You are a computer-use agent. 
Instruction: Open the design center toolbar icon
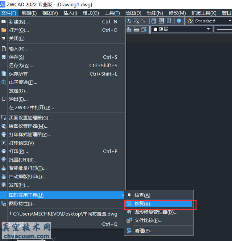[x=161, y=21]
